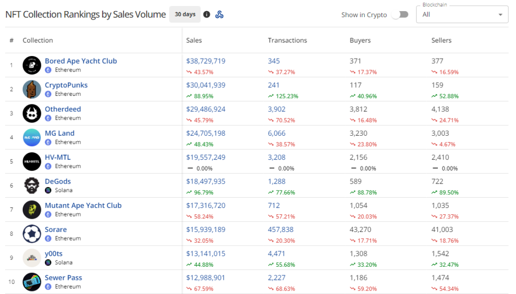Open the Mutant Ape Yacht Club link
The width and height of the screenshot is (516, 294).
pyautogui.click(x=83, y=205)
